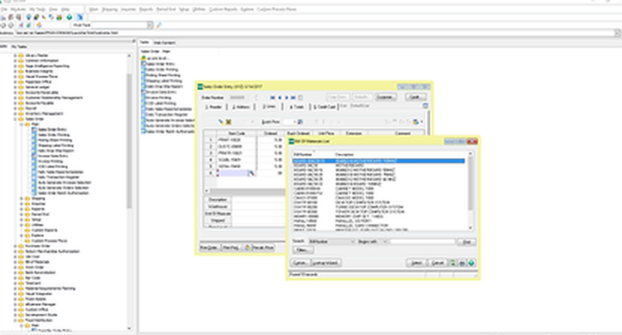Open the Web Content tab
The width and height of the screenshot is (622, 335).
point(164,42)
